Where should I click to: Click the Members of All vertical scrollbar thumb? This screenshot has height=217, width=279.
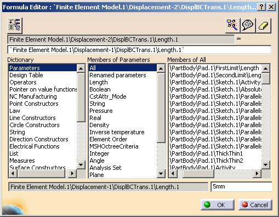(x=265, y=78)
